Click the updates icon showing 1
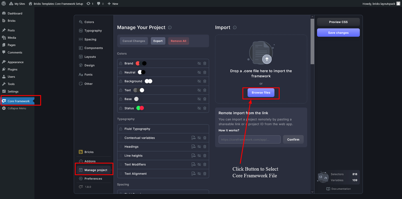The image size is (402, 199). click(x=90, y=4)
